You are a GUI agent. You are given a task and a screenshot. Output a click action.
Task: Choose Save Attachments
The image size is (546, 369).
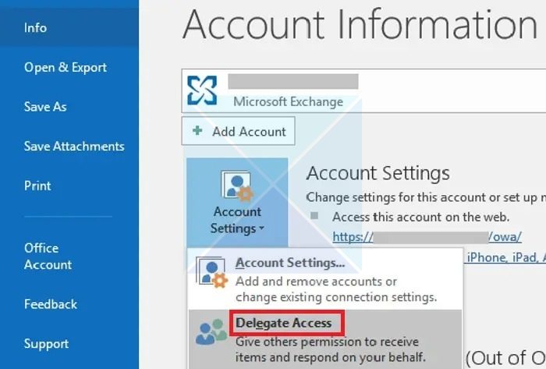click(74, 146)
